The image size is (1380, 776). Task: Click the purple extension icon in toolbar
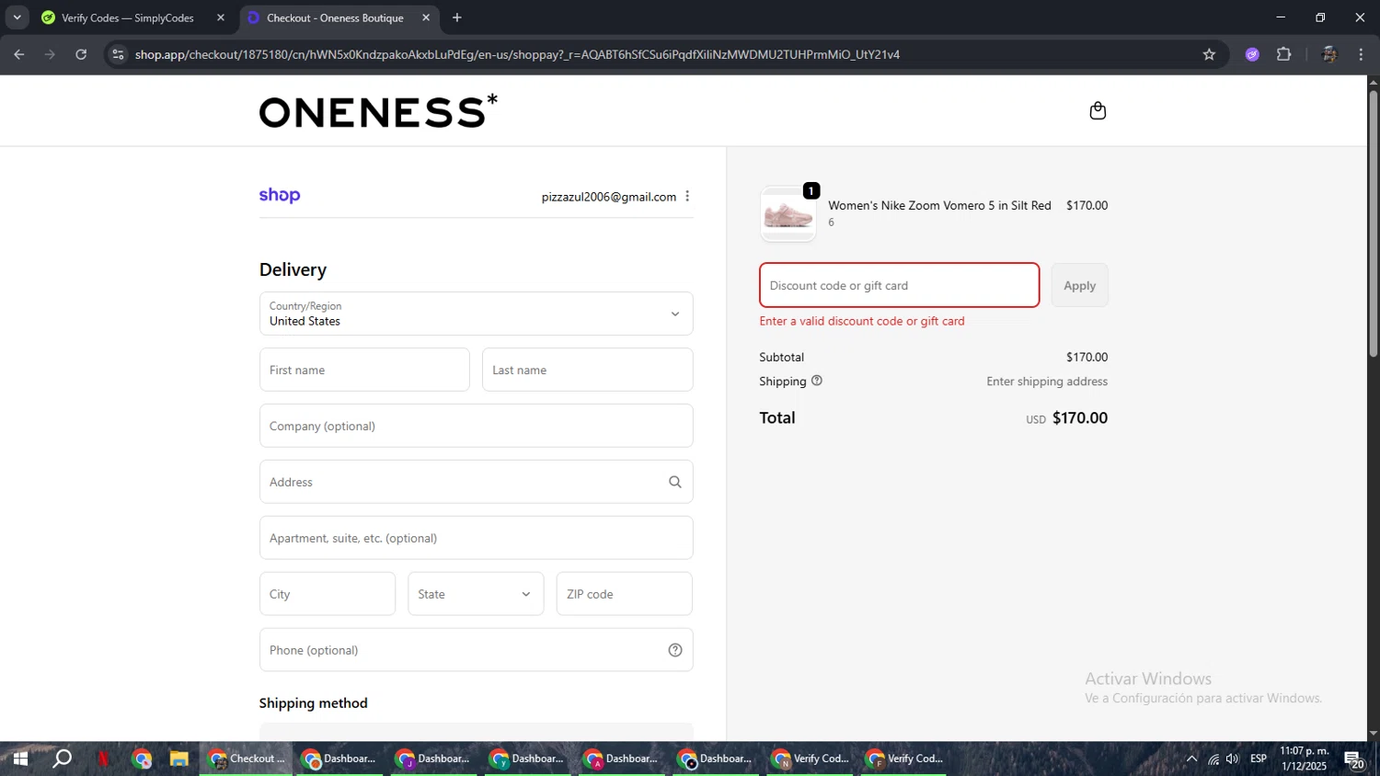pos(1252,54)
